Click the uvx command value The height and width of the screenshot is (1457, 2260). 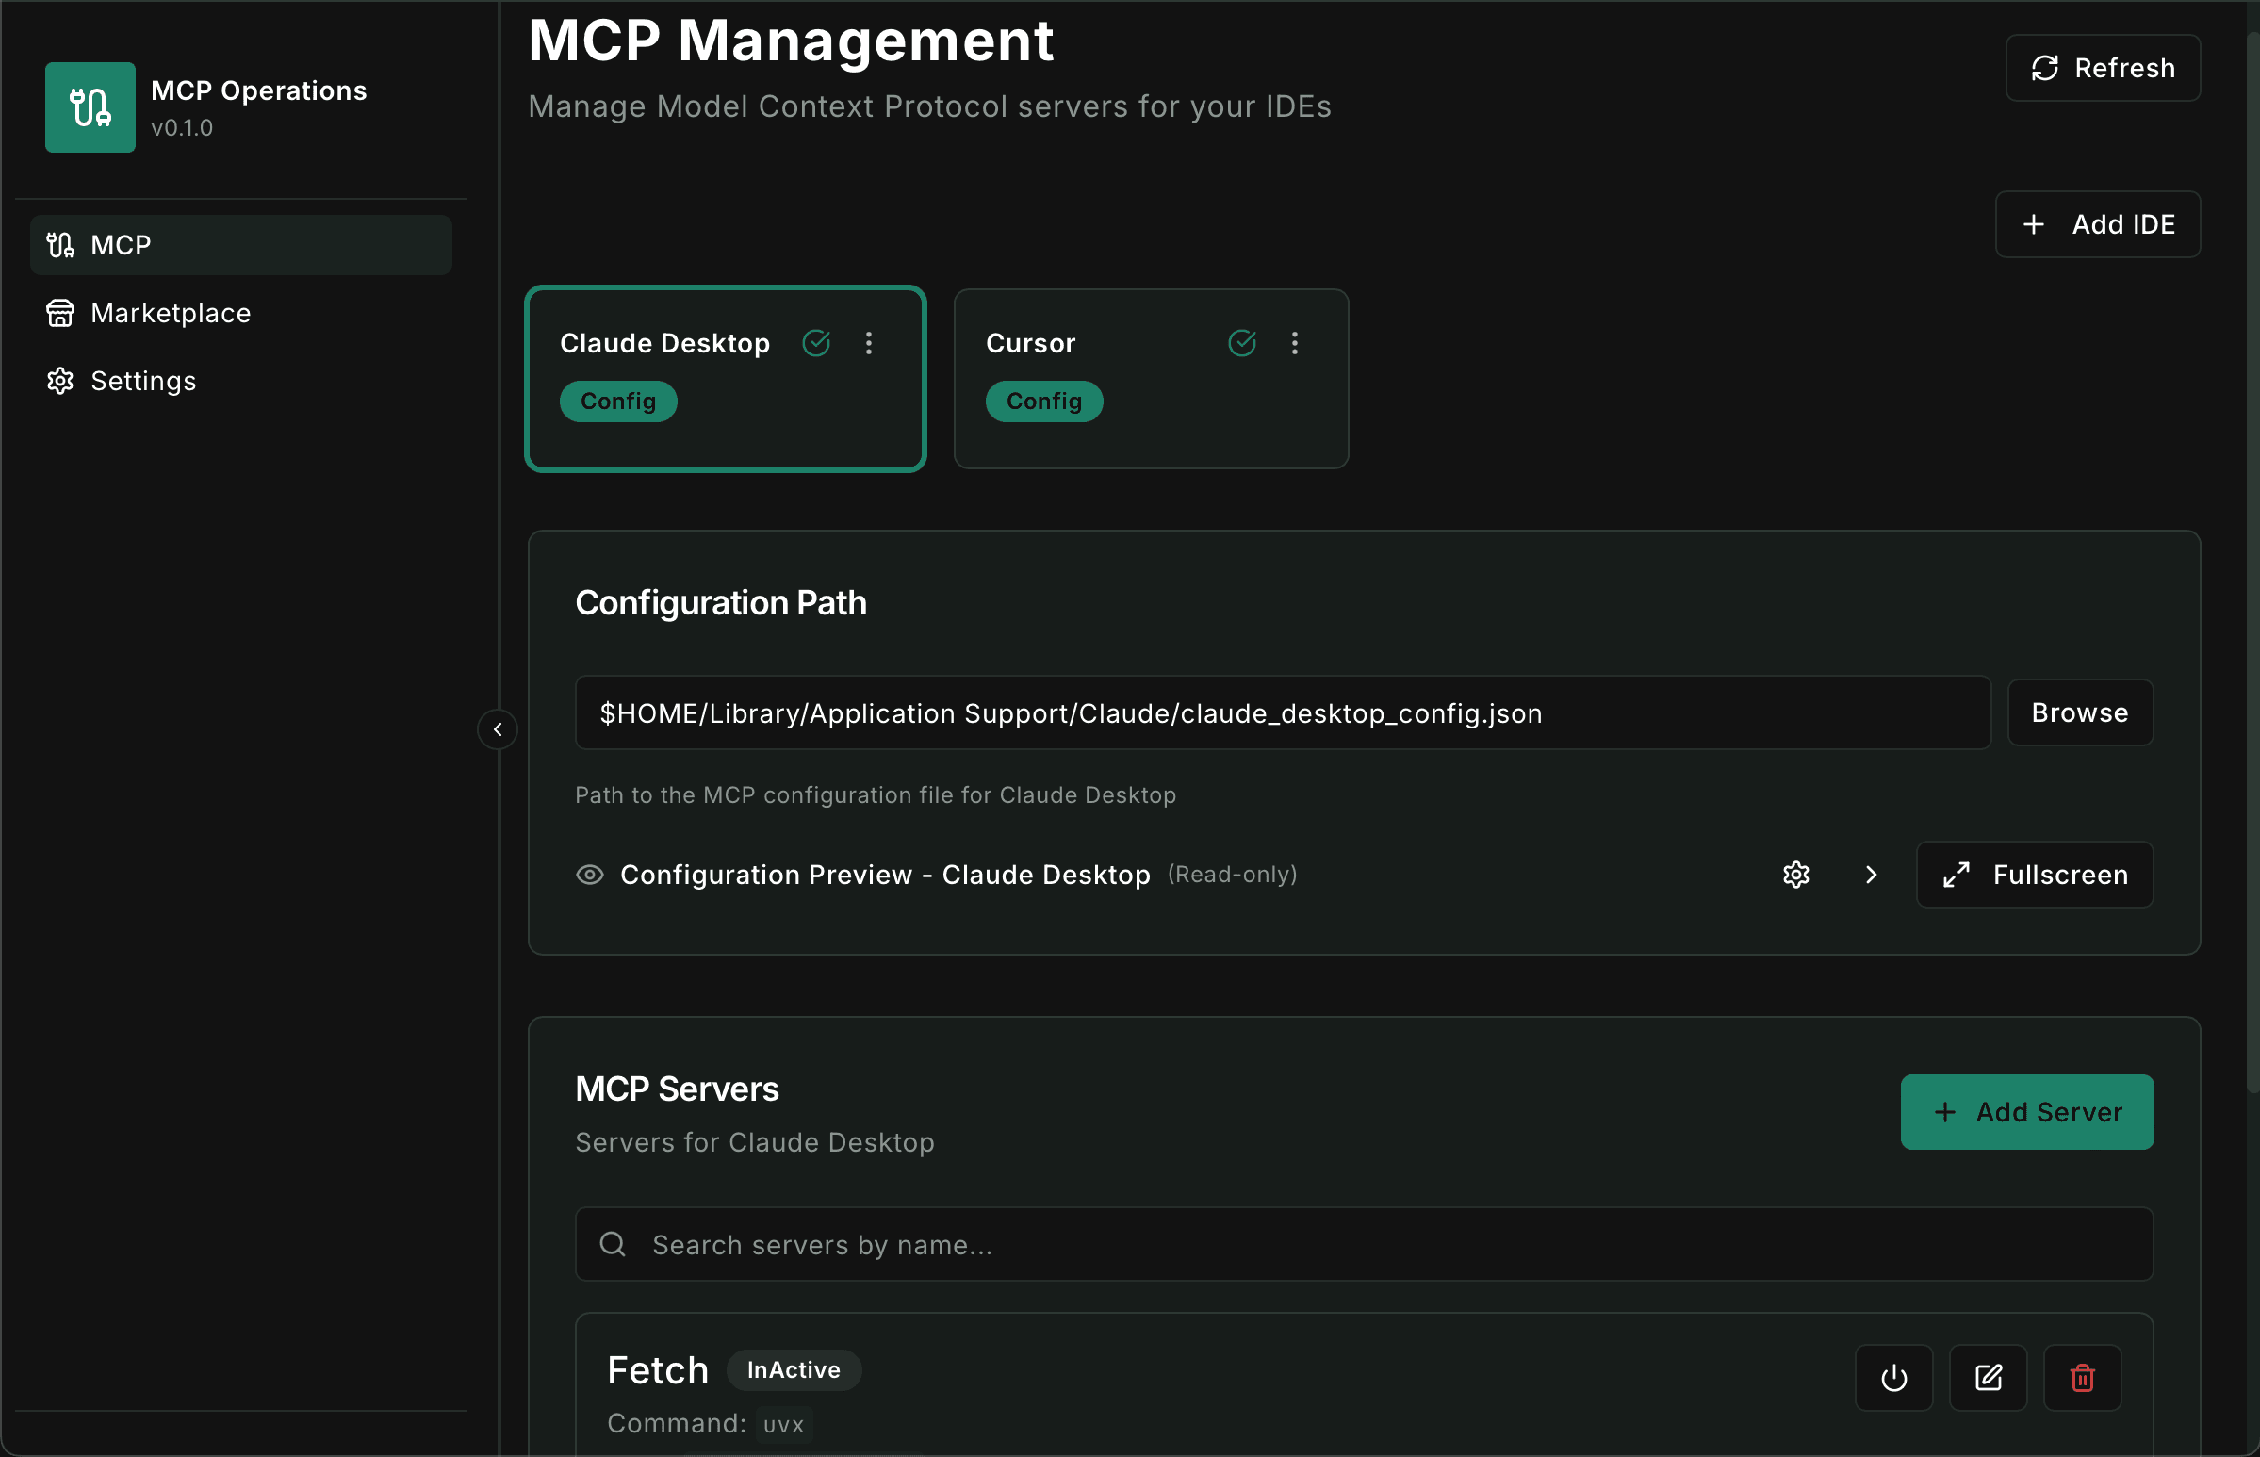coord(784,1425)
